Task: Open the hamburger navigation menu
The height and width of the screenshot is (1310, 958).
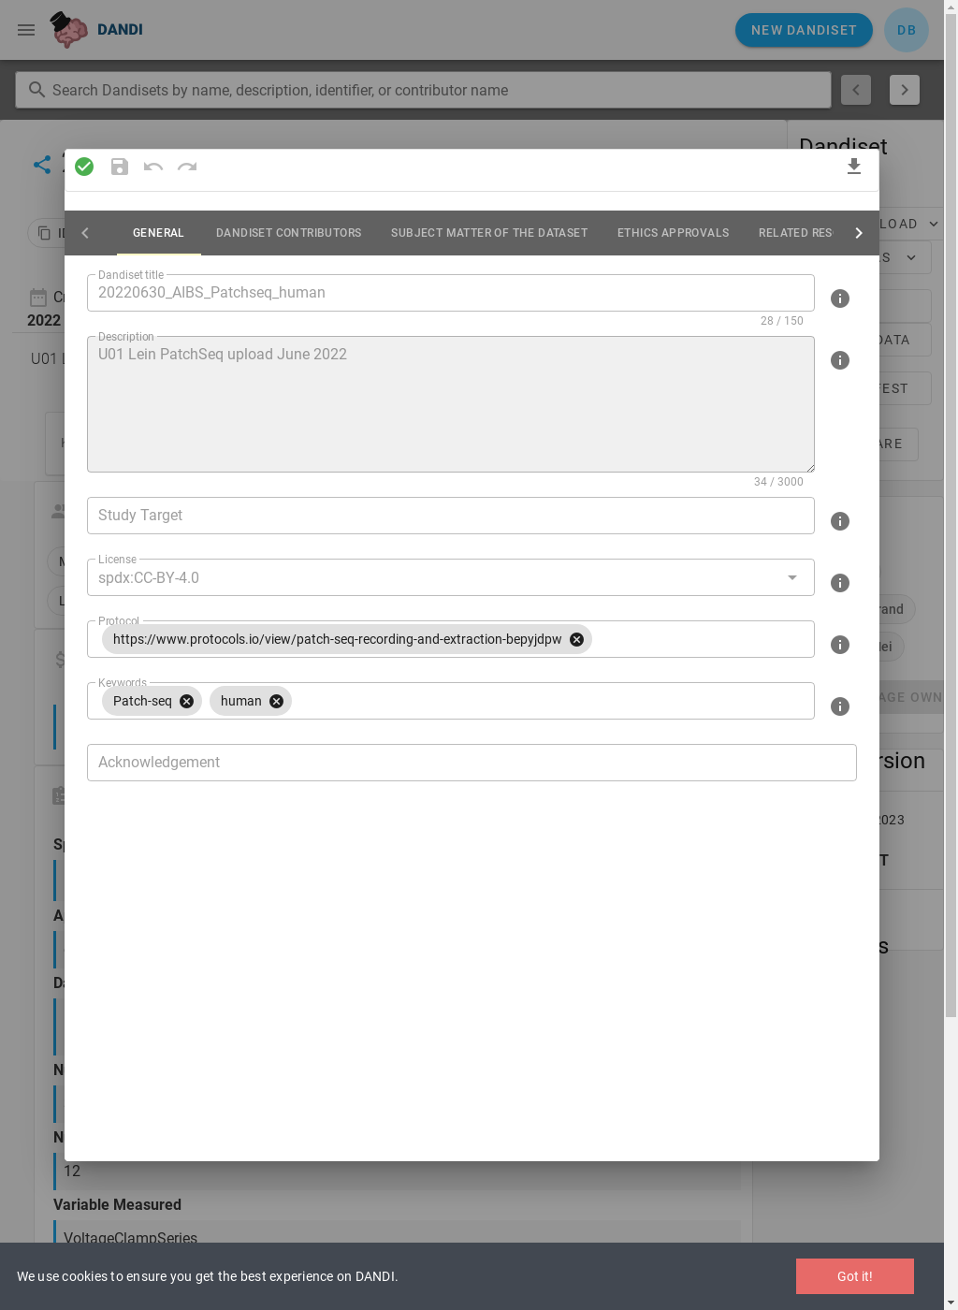Action: point(26,30)
